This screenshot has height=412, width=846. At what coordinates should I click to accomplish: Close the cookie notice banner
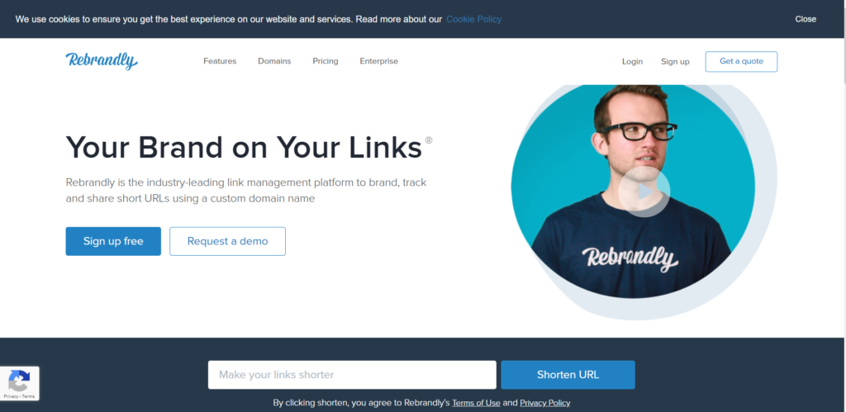click(805, 19)
